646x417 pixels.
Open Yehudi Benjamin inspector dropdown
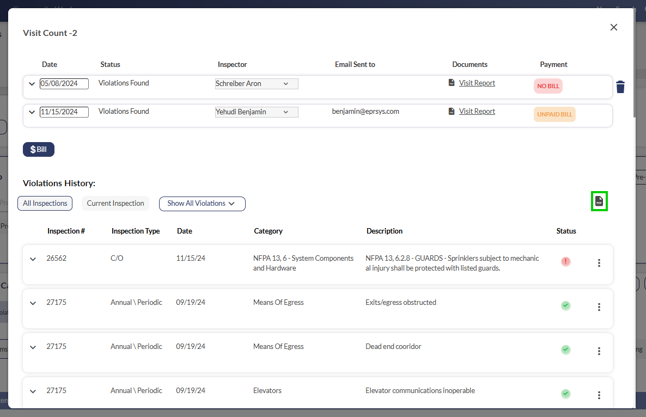coord(257,112)
